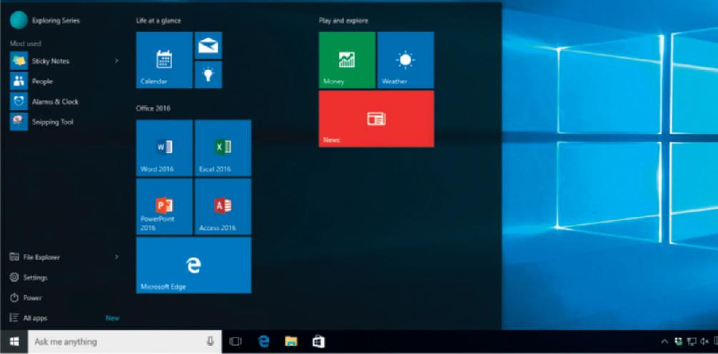This screenshot has height=354, width=718.
Task: Click the Ask me anything search box
Action: click(x=125, y=342)
